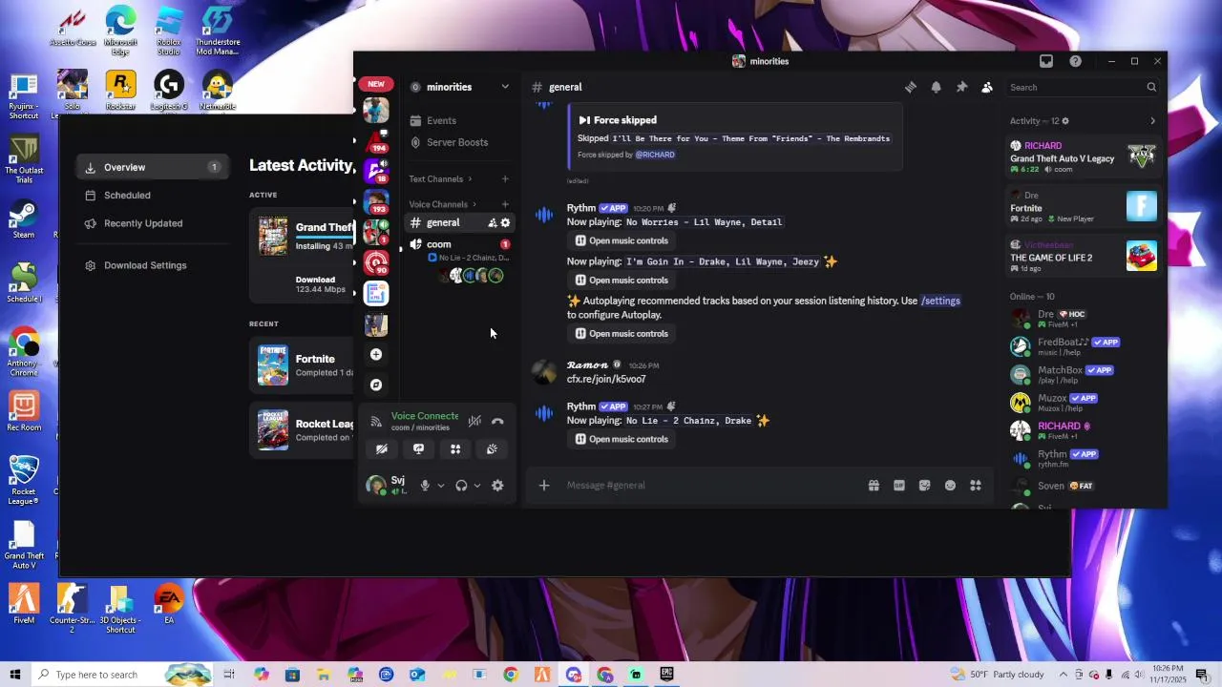Click Windows Start button
Viewport: 1222px width, 687px height.
[x=15, y=675]
